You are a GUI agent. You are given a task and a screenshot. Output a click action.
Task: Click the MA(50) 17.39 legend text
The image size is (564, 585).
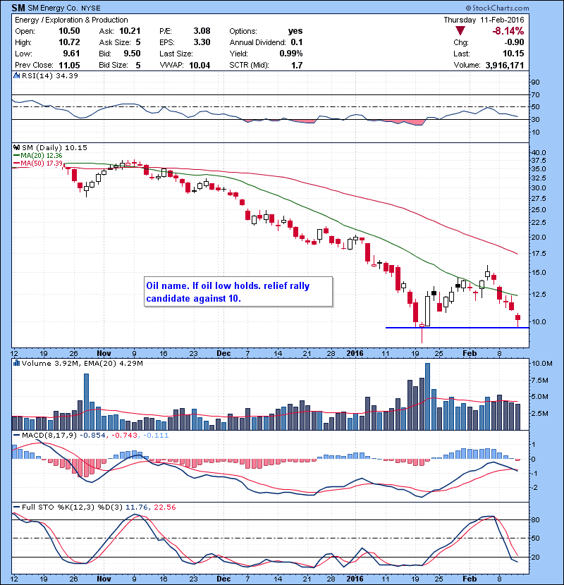click(x=42, y=164)
